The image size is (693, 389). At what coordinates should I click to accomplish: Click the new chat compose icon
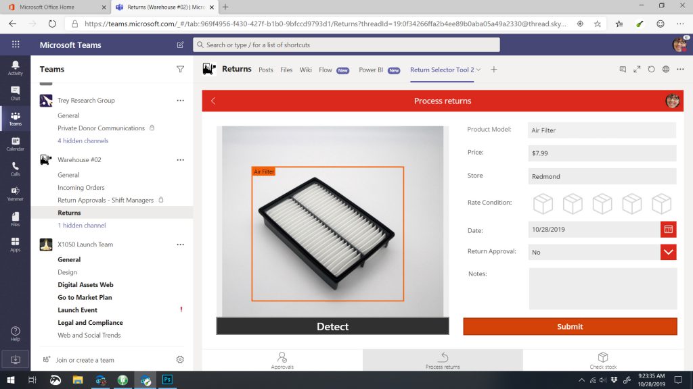coord(180,45)
